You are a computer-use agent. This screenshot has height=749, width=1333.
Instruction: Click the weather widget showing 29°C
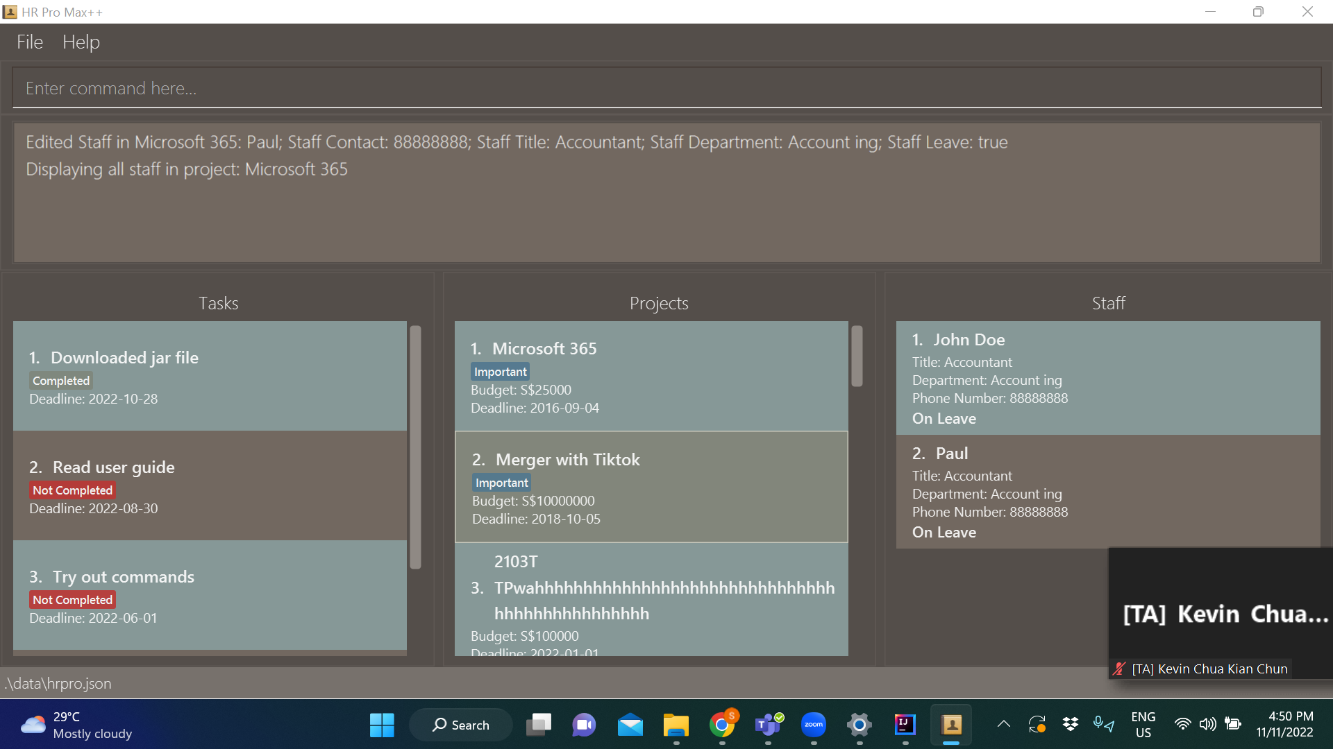(76, 725)
